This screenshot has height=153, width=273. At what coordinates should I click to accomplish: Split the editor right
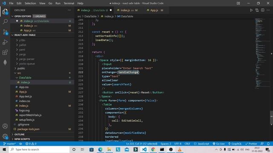(263, 10)
